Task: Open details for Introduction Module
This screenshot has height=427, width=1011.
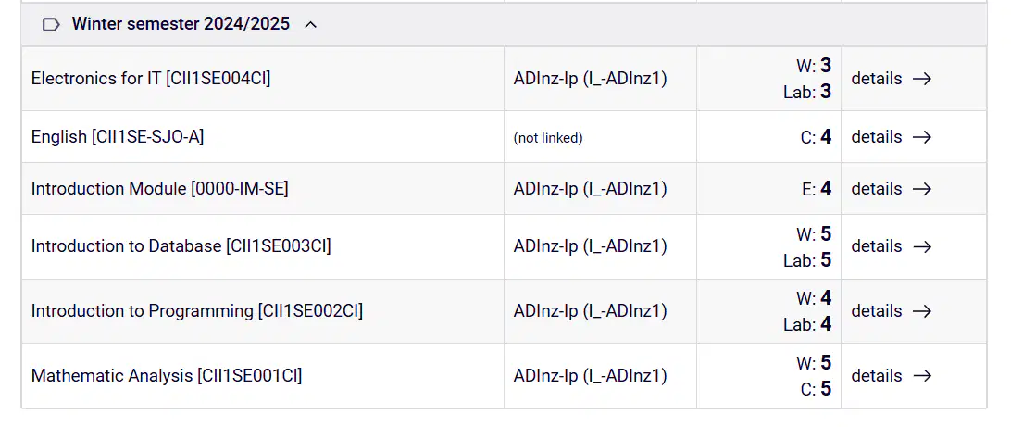Action: (x=892, y=188)
